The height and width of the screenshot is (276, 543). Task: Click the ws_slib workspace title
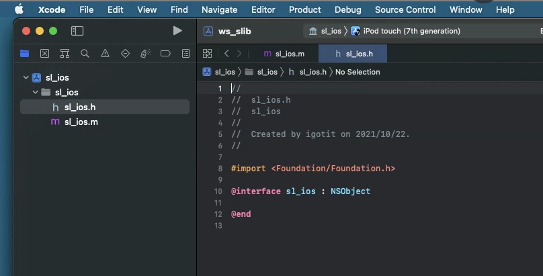(x=235, y=31)
